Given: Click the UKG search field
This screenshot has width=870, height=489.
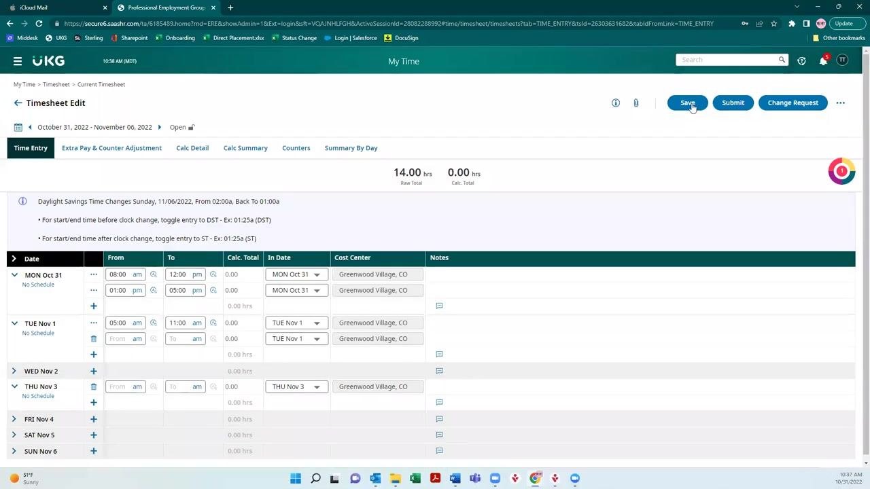Looking at the screenshot, I should 731,60.
